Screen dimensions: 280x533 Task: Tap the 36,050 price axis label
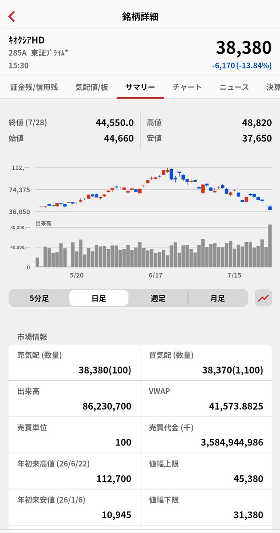click(x=20, y=212)
